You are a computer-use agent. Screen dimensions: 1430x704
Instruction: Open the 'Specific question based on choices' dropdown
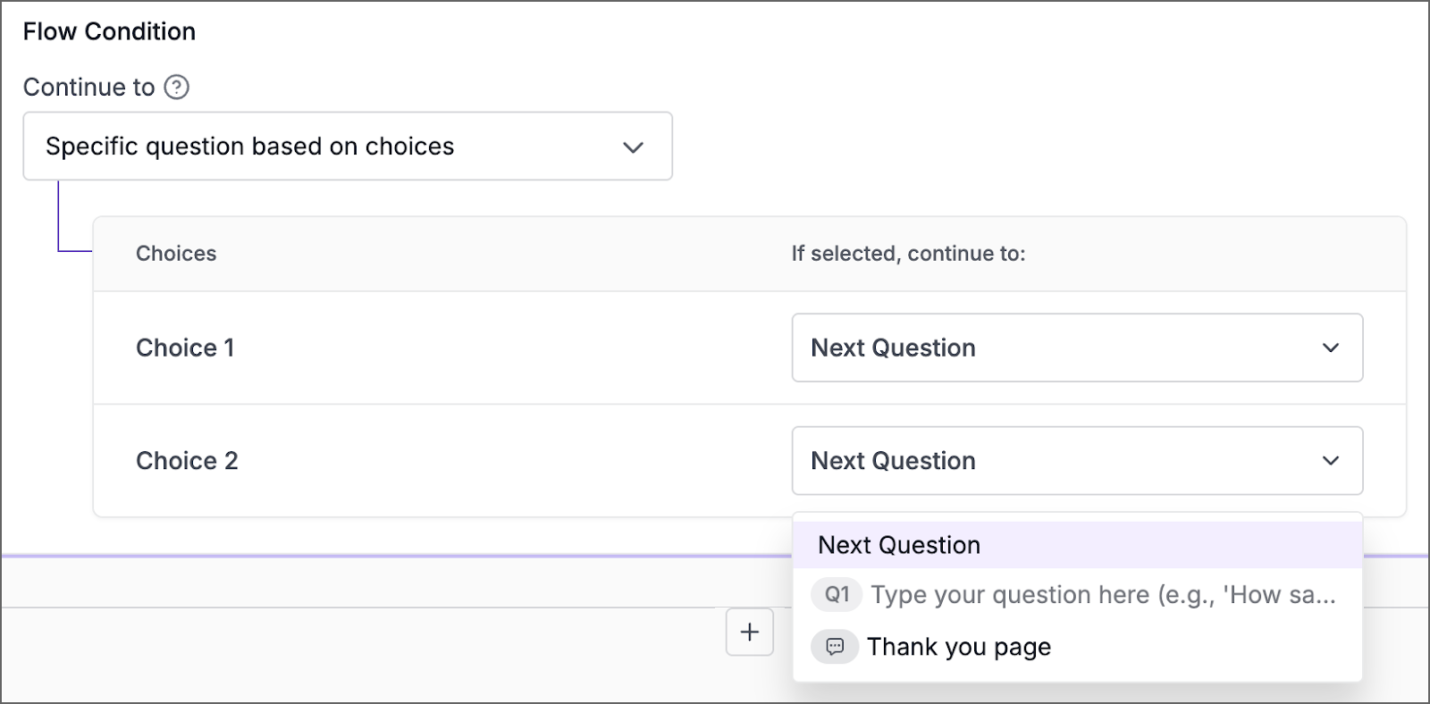348,147
